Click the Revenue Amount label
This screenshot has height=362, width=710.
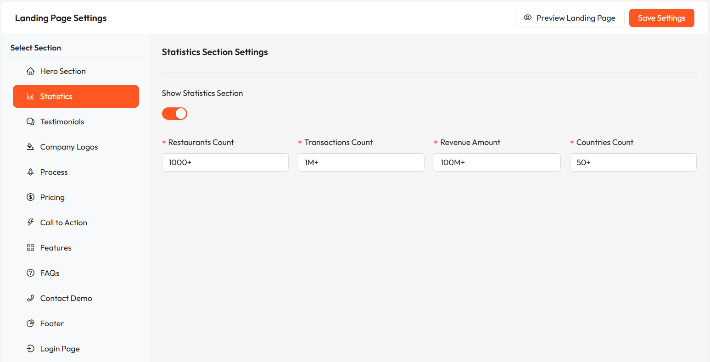click(x=470, y=142)
